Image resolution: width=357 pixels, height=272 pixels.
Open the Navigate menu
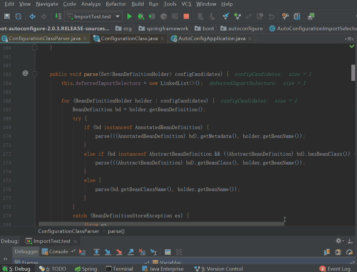[47, 4]
